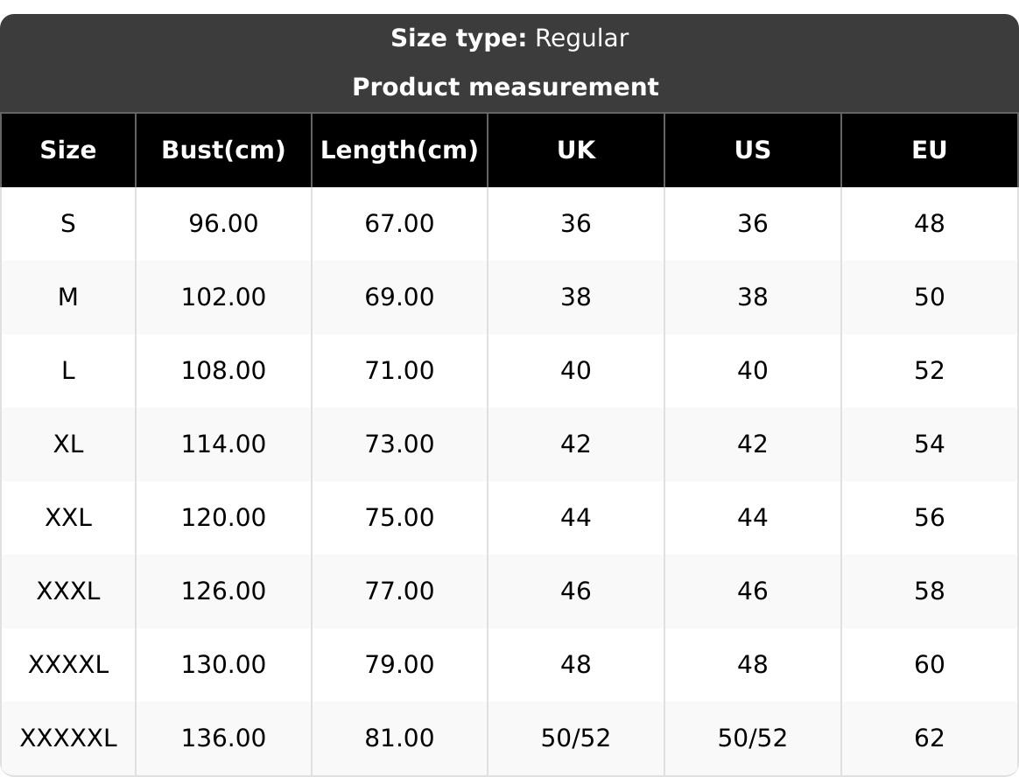The width and height of the screenshot is (1019, 777).
Task: Choose the XXL size cell
Action: [x=68, y=518]
